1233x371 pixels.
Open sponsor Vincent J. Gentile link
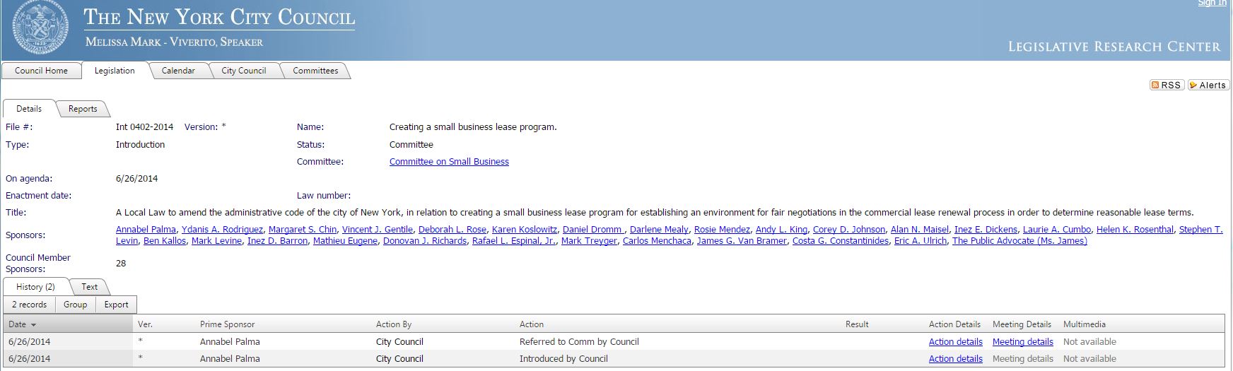[x=378, y=230]
